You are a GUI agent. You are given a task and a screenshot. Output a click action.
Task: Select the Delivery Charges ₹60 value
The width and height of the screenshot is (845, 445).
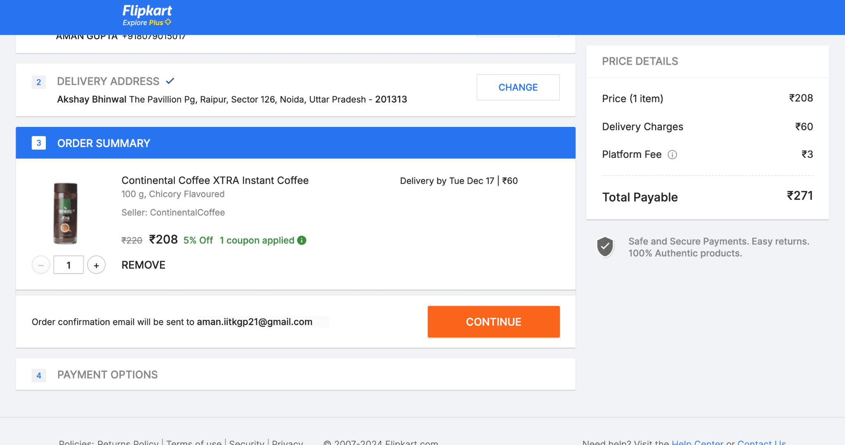click(804, 126)
